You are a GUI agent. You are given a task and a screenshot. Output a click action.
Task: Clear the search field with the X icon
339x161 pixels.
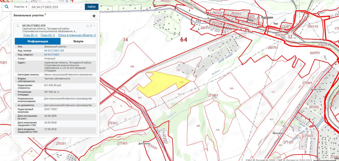coord(81,7)
